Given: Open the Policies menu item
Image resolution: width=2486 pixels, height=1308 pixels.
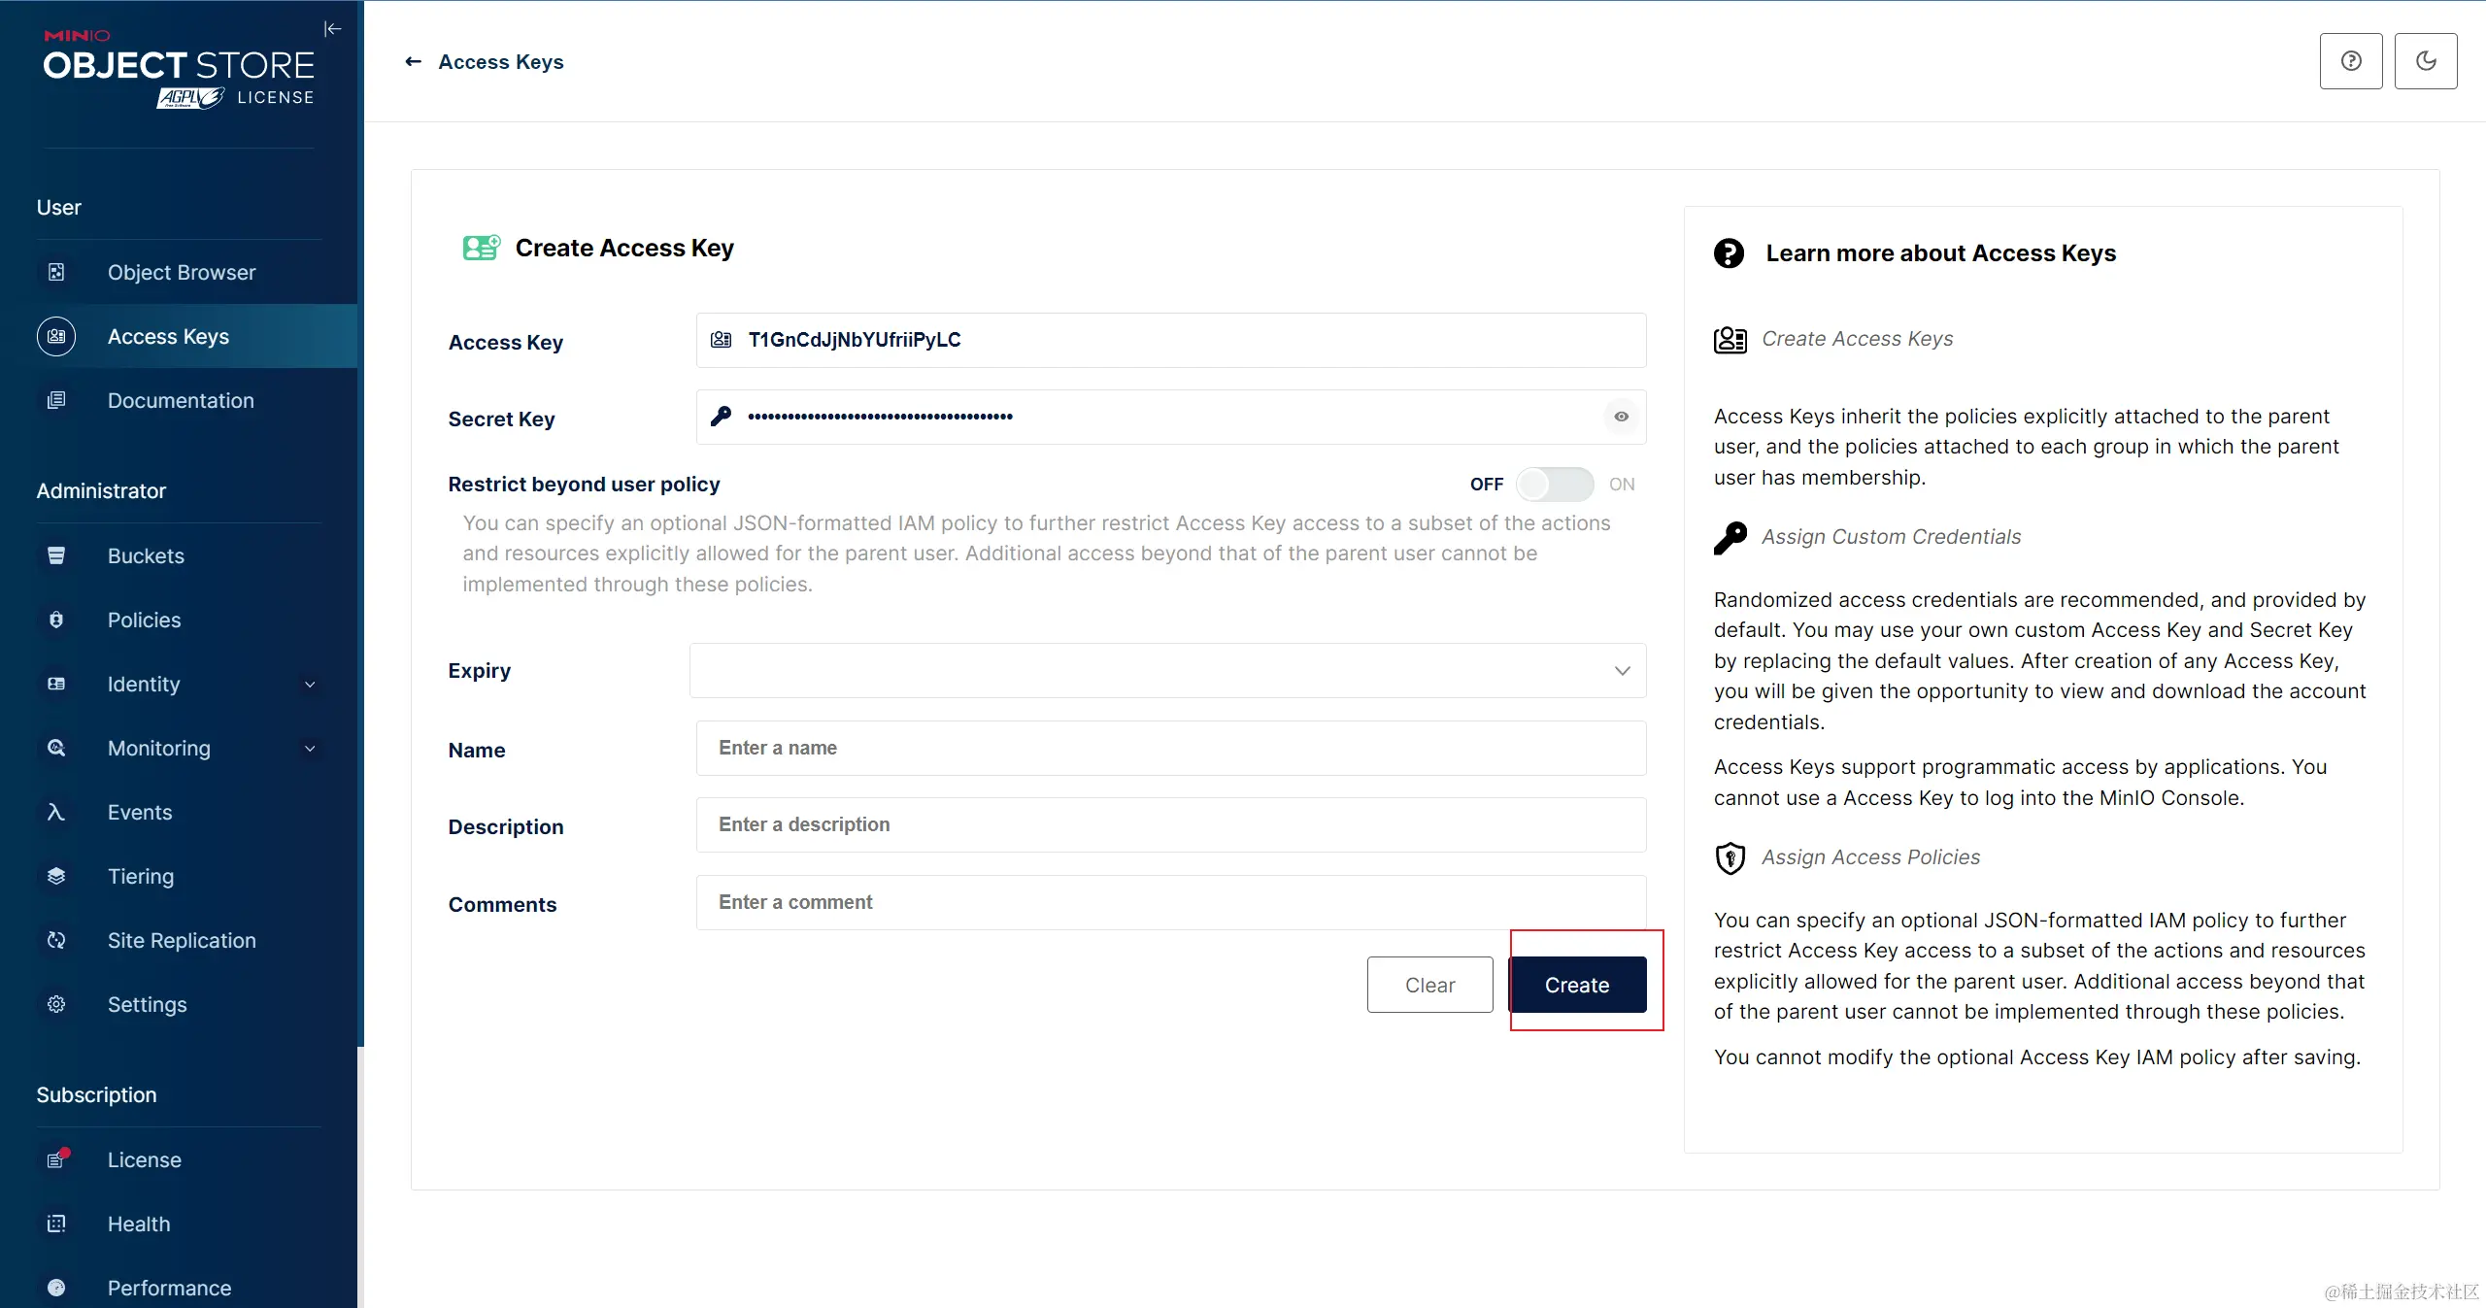Looking at the screenshot, I should click(x=144, y=620).
